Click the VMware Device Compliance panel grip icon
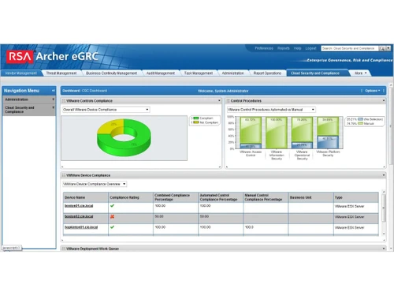 pyautogui.click(x=64, y=175)
